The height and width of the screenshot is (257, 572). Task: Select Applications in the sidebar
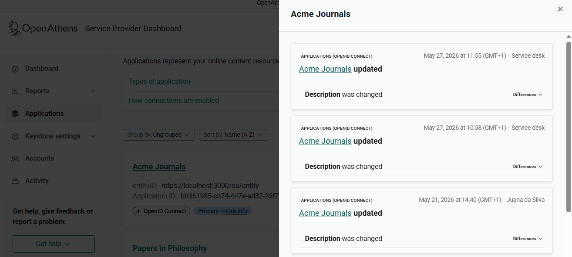click(54, 114)
